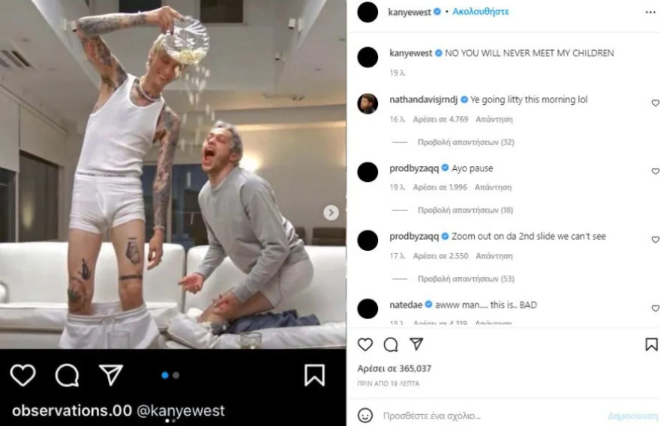Expand the 32 replies under nathandavisjrndj

(466, 142)
